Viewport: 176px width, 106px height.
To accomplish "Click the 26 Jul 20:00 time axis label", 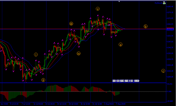I will click(85, 104).
